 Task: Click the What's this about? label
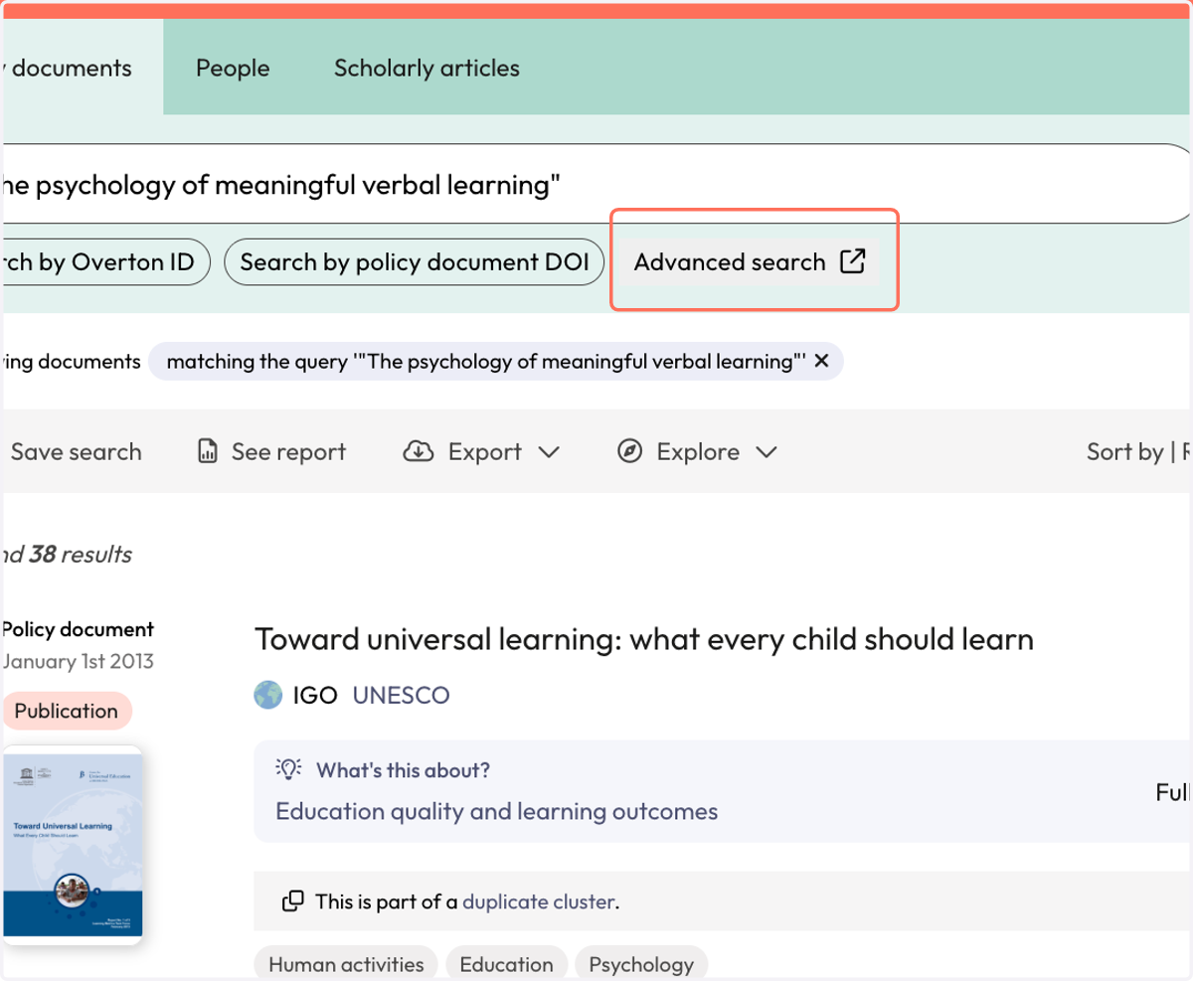(403, 770)
